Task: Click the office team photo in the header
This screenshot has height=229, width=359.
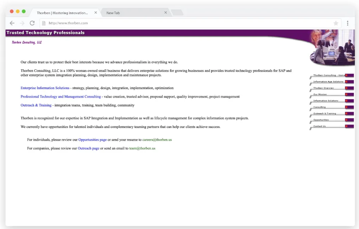Action: 332,48
